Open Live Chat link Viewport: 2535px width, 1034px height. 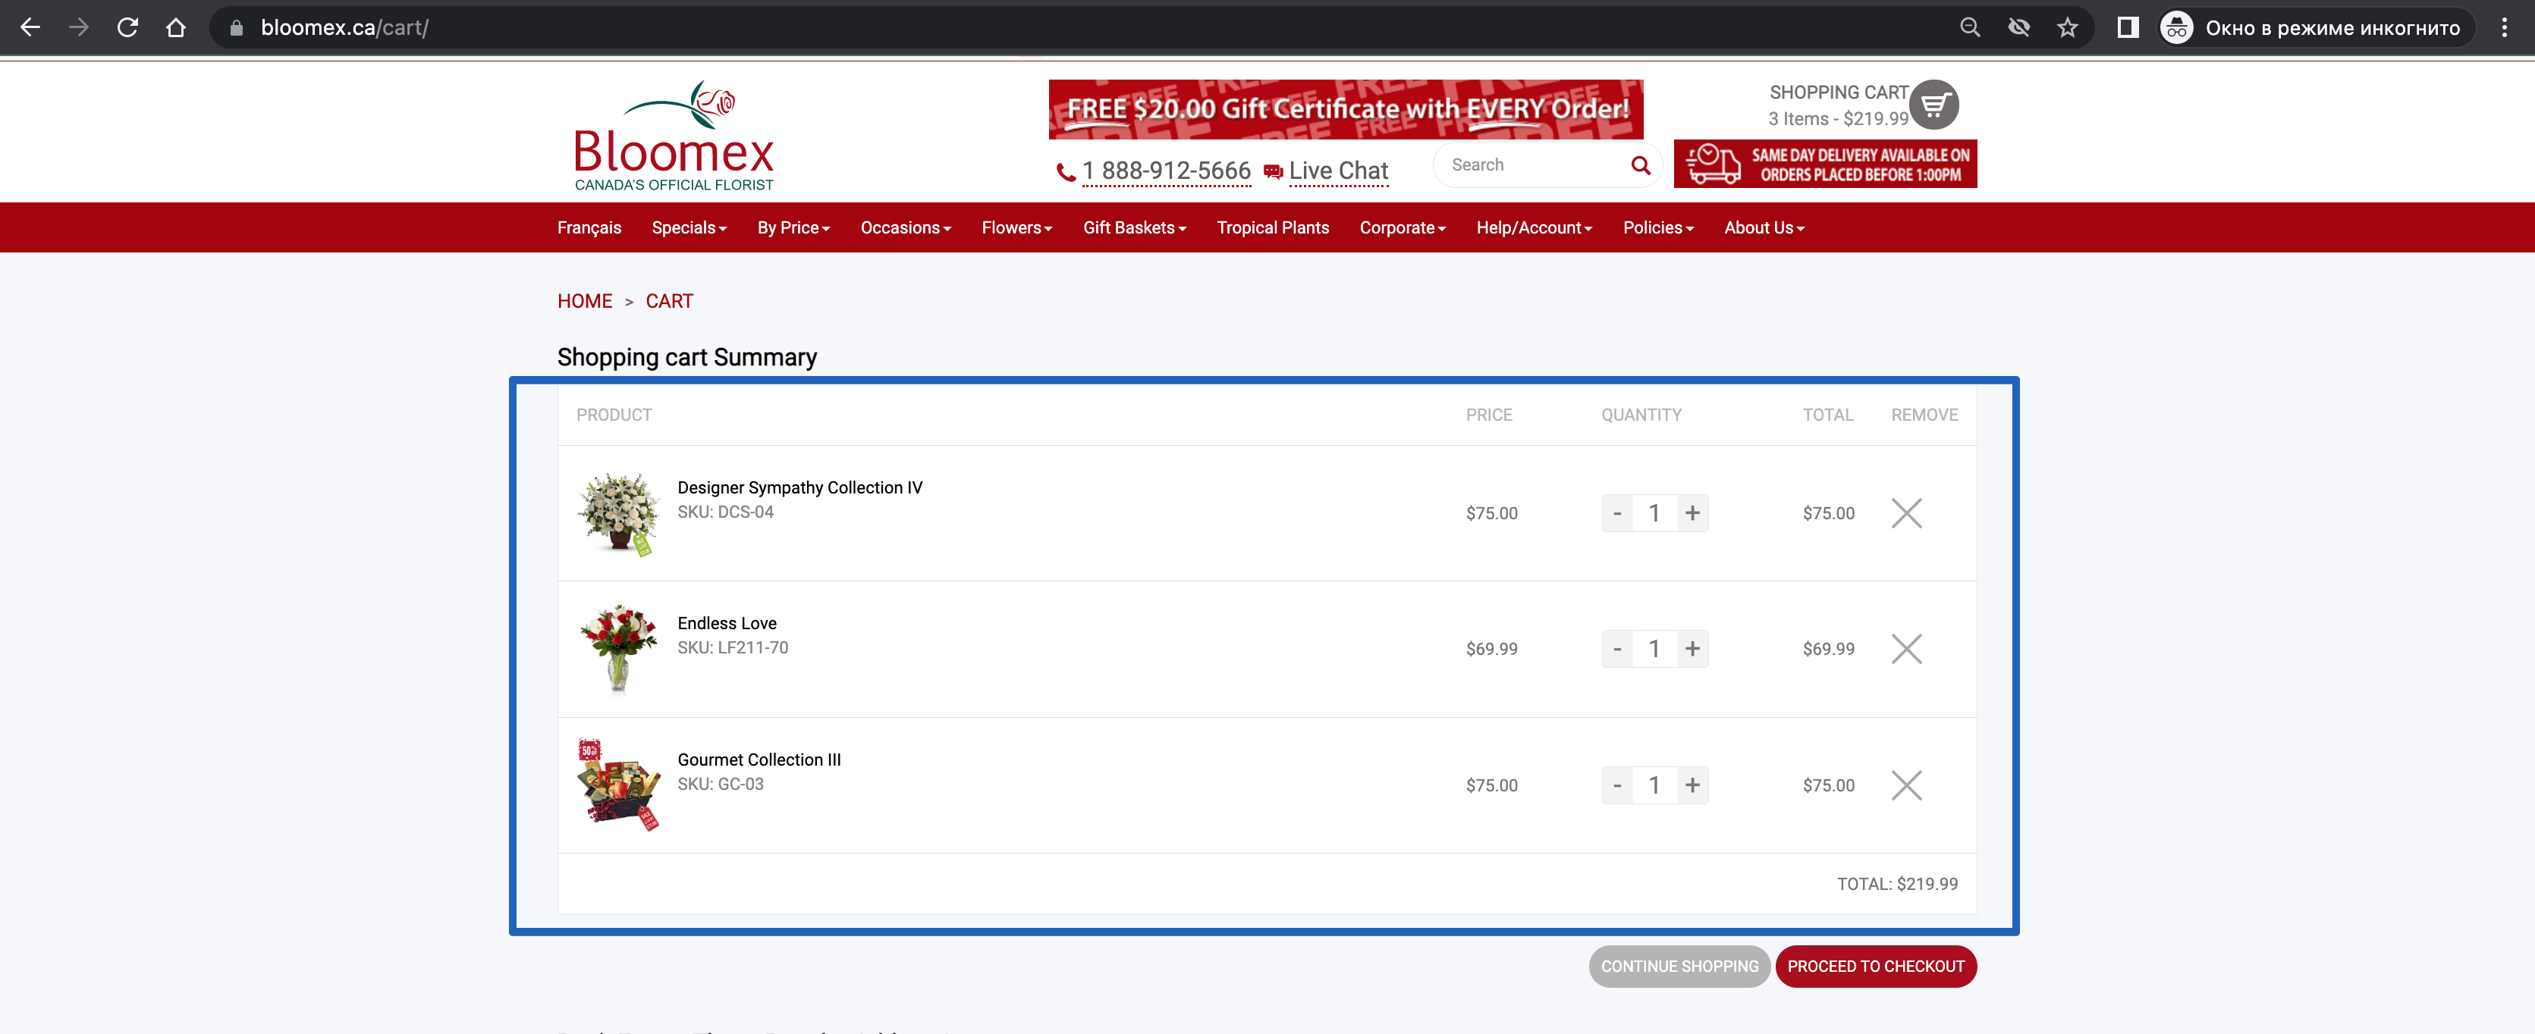(1338, 171)
